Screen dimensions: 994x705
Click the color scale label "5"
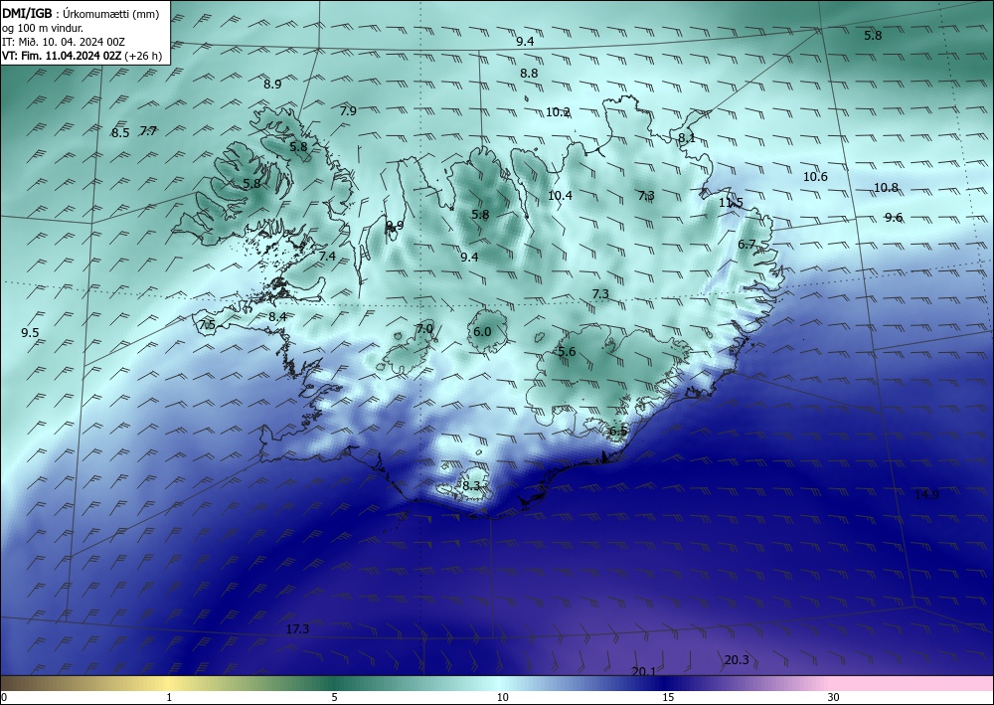[334, 697]
